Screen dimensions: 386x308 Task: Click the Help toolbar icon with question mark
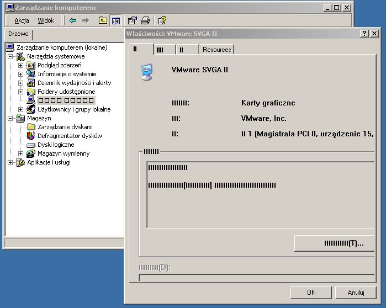point(162,20)
